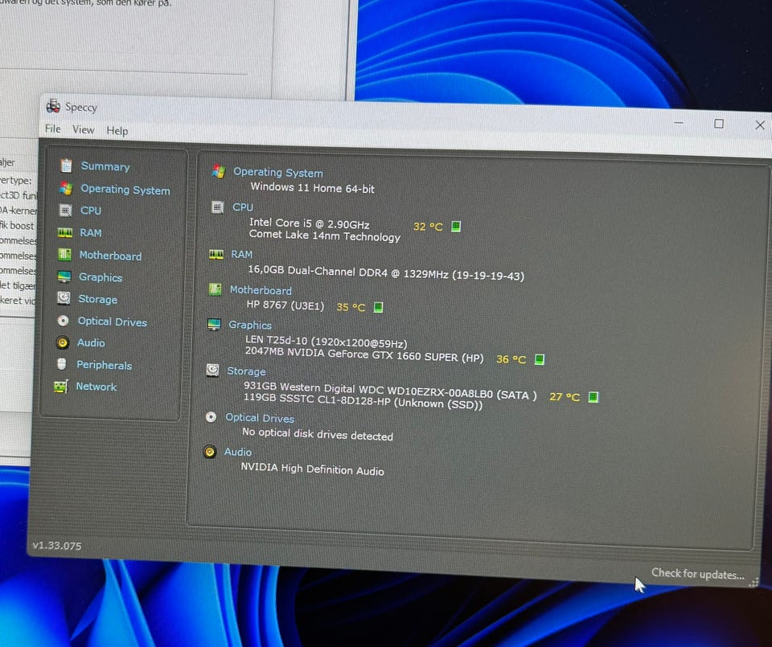
Task: Open the Help menu
Action: tap(117, 130)
